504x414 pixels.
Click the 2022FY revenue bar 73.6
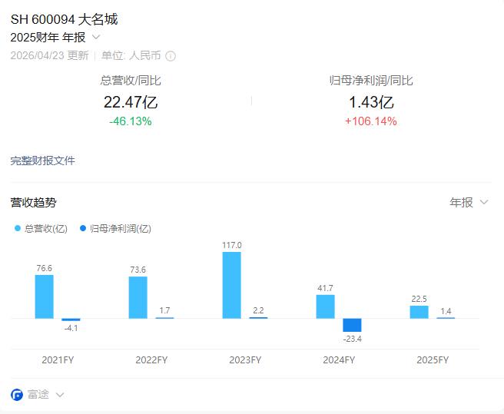138,297
